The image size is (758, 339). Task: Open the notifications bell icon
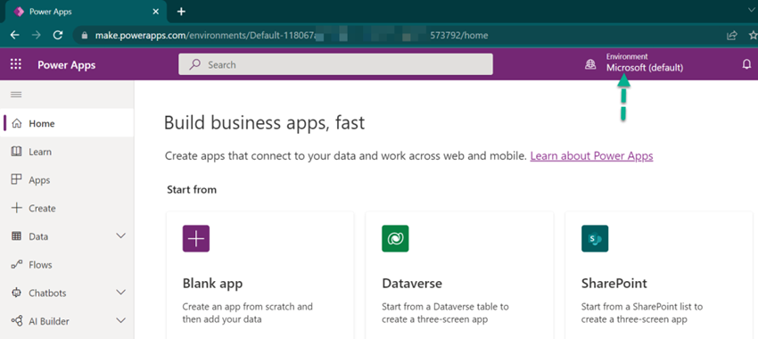click(747, 64)
